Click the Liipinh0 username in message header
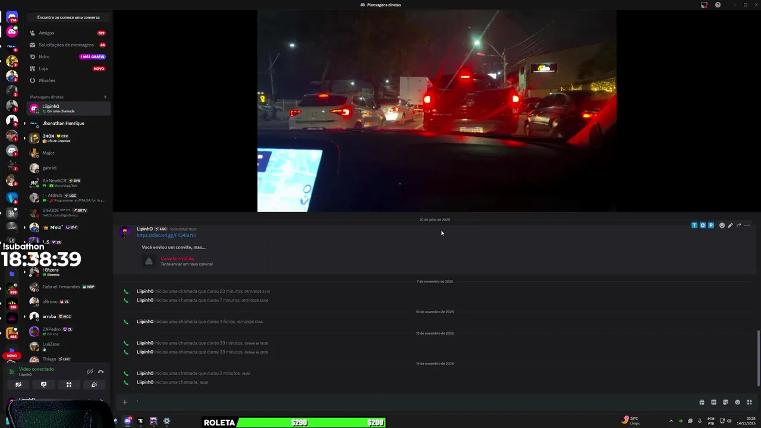 point(144,229)
